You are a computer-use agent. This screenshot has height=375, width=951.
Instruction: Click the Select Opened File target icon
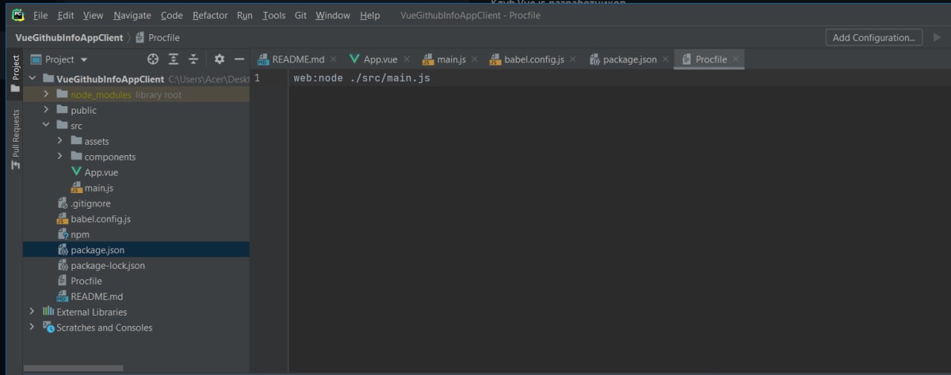coord(153,59)
